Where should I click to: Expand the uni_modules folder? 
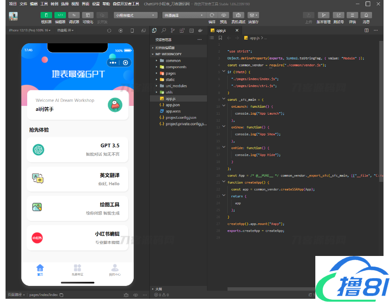pos(178,86)
